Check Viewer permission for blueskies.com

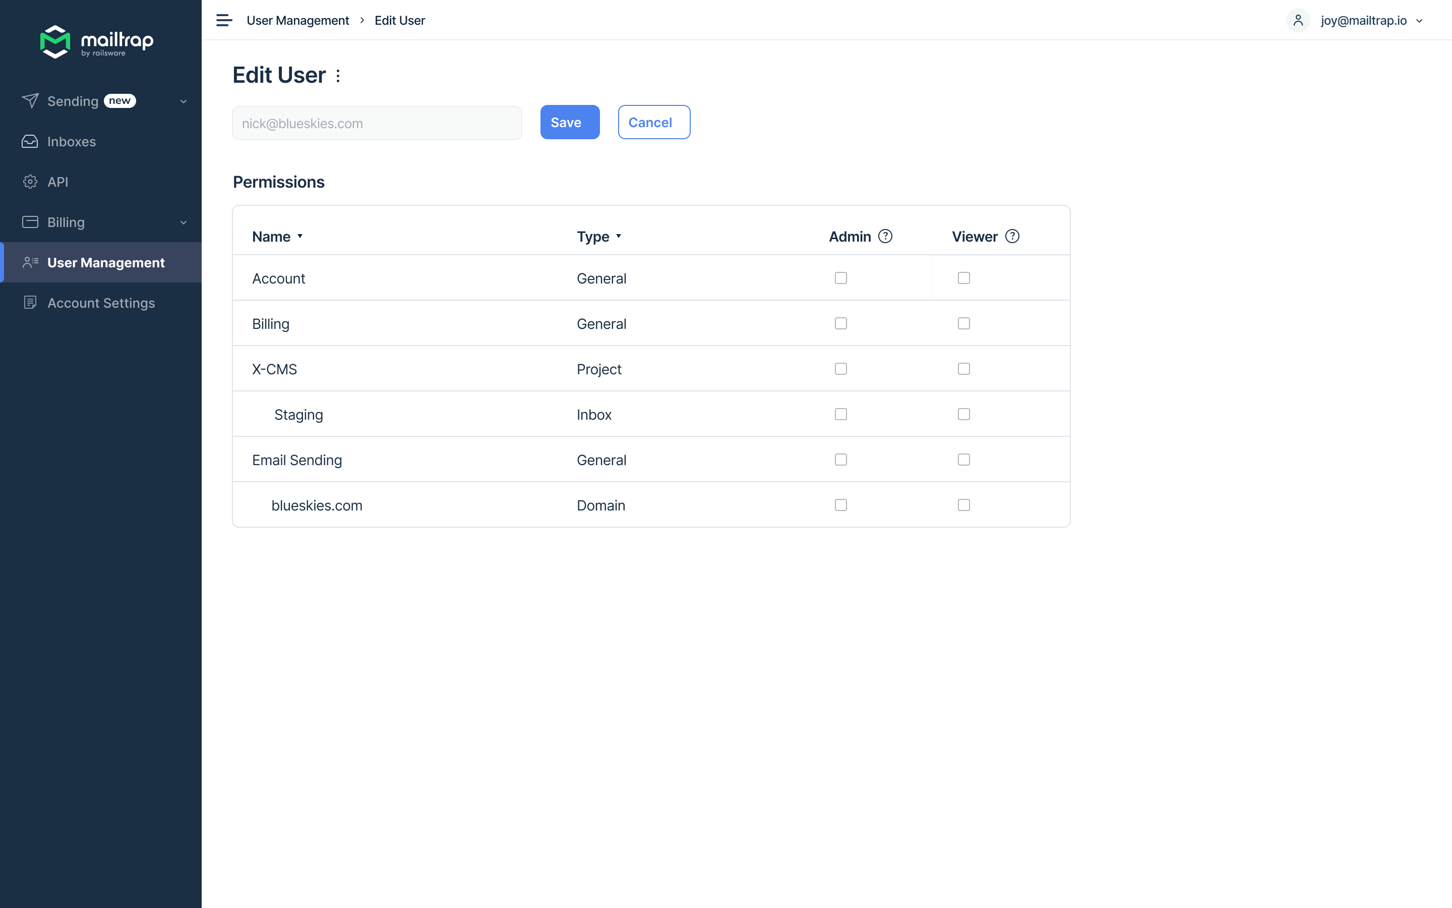pyautogui.click(x=963, y=505)
